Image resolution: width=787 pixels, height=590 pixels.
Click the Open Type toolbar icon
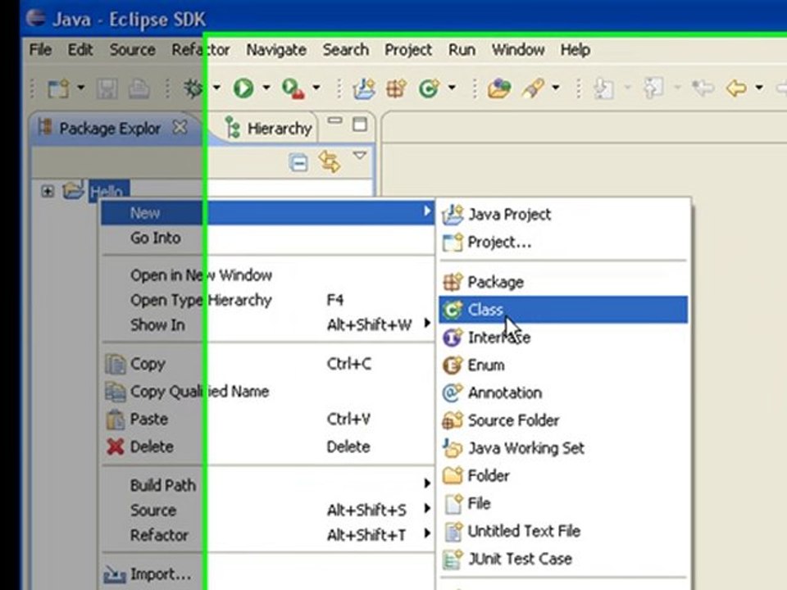499,88
